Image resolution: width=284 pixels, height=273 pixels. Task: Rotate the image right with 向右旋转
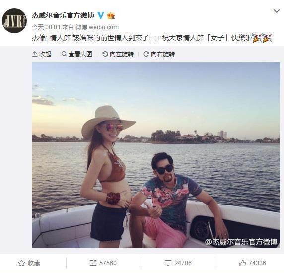pyautogui.click(x=159, y=54)
